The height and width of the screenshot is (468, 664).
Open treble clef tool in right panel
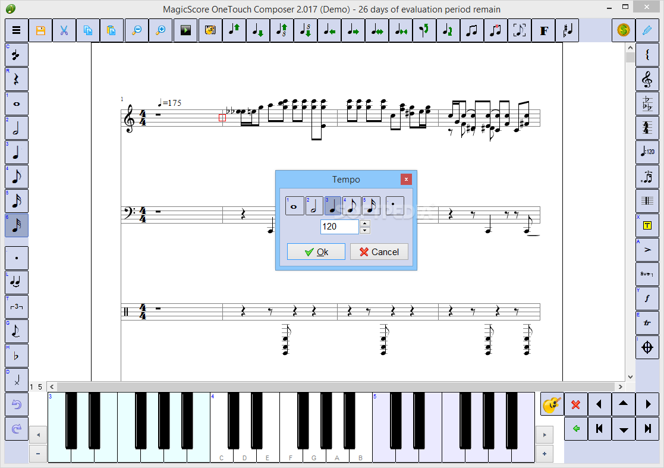(x=647, y=79)
